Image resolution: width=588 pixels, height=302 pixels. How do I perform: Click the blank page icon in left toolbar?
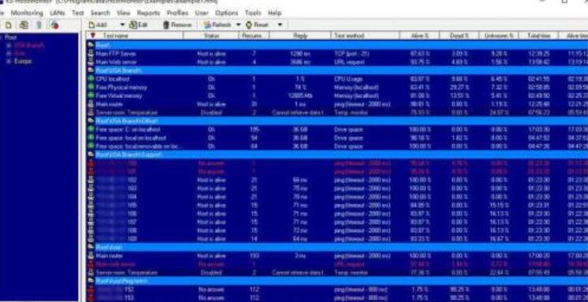(x=8, y=25)
